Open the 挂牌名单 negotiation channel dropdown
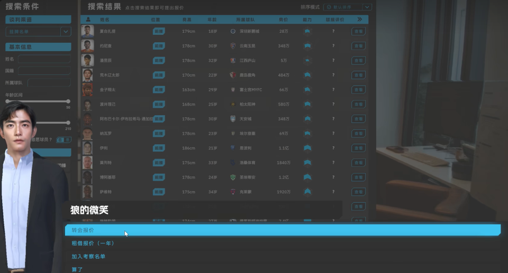This screenshot has width=508, height=273. click(x=38, y=31)
